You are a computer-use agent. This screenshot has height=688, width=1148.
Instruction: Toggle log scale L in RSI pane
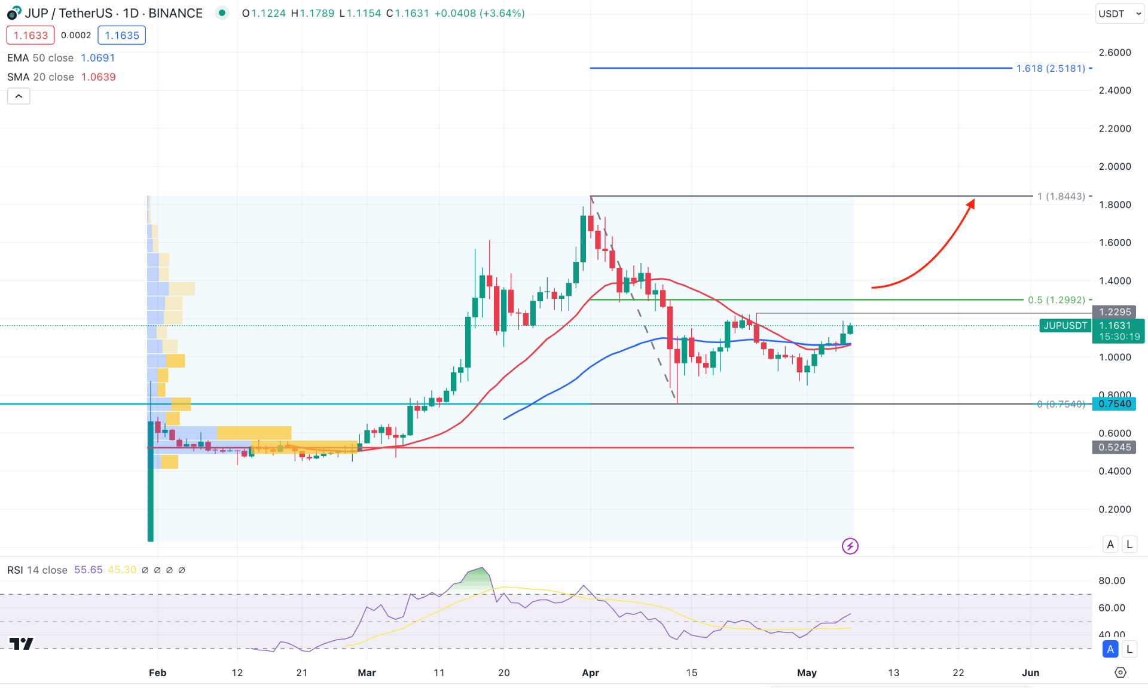(x=1129, y=649)
